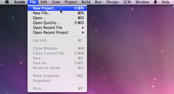Screen dimensions: 174x94
Task: Close the open File menu
Action: click(x=33, y=2)
